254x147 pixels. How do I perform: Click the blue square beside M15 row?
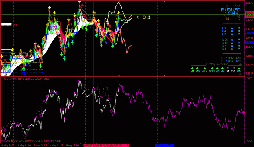coord(239,43)
